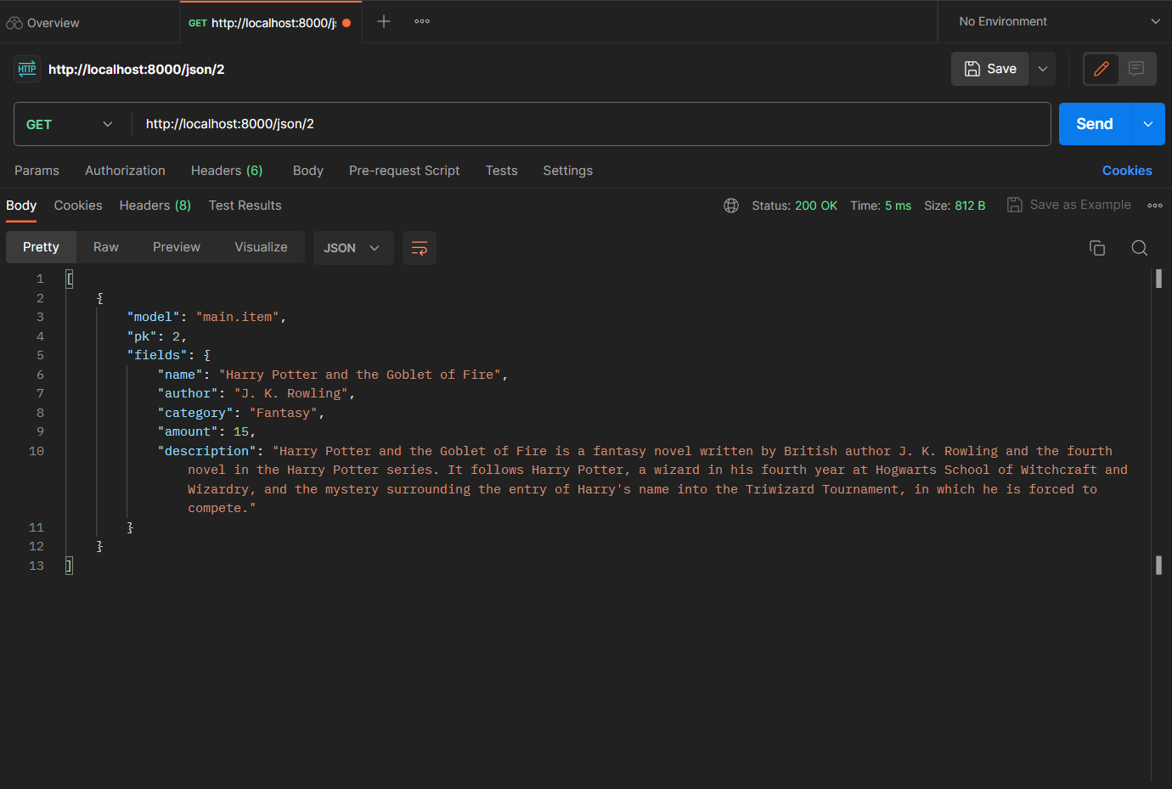This screenshot has width=1172, height=789.
Task: Expand the Save options arrow
Action: (1043, 69)
